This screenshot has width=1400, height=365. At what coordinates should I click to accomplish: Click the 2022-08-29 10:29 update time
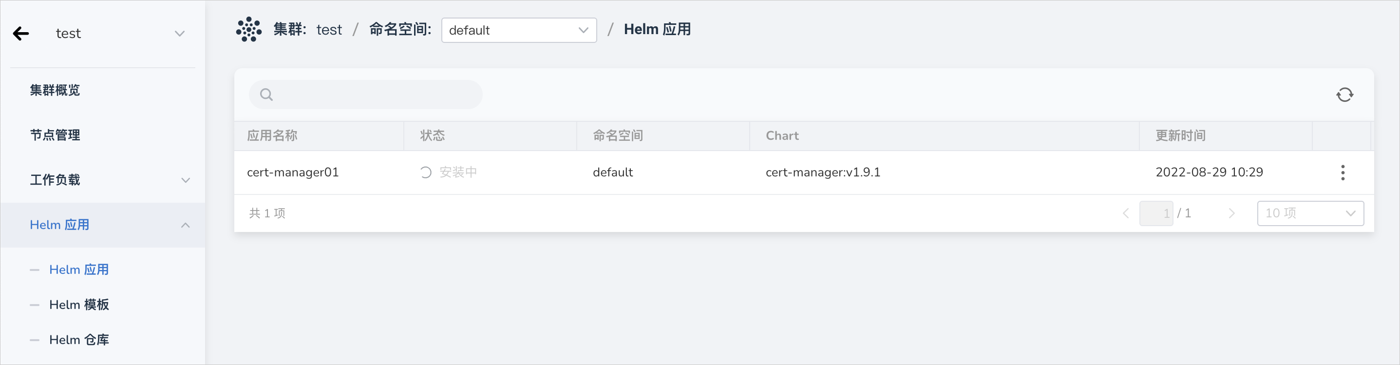pyautogui.click(x=1209, y=173)
